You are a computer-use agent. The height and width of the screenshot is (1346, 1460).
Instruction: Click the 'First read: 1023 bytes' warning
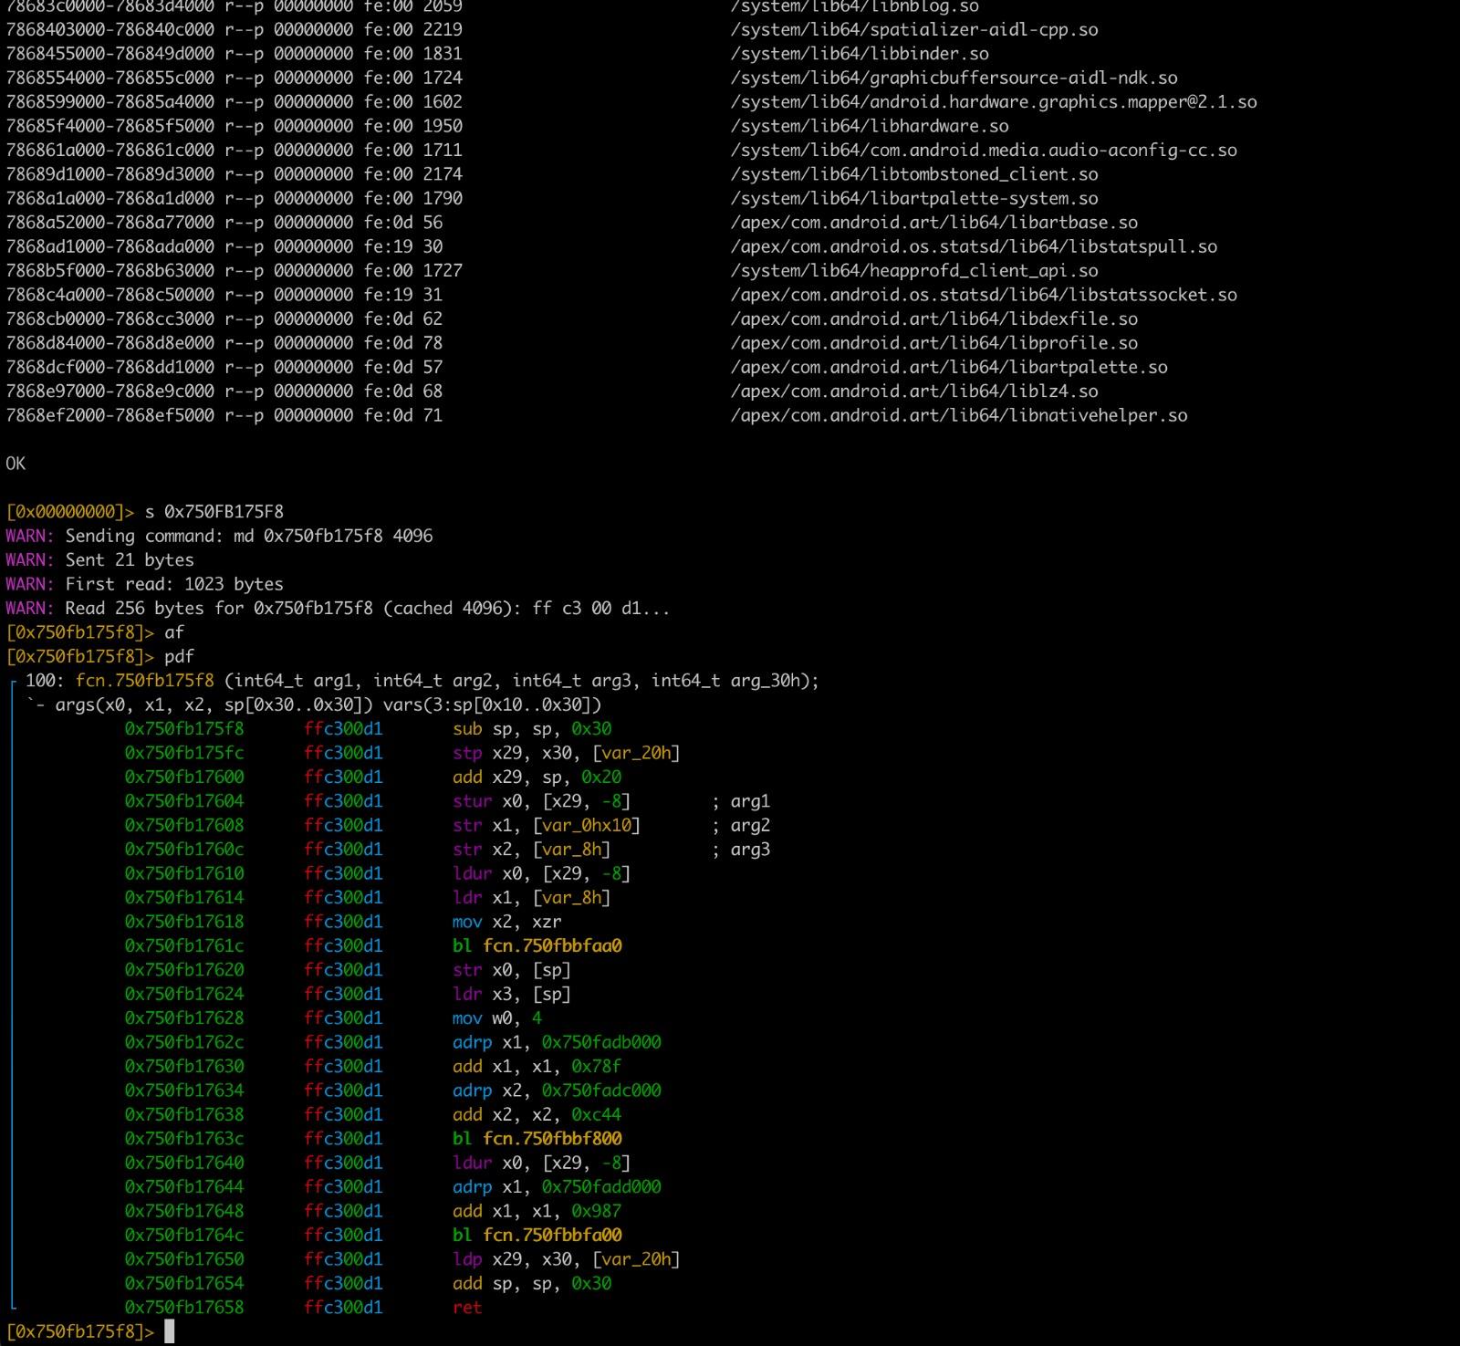[173, 584]
